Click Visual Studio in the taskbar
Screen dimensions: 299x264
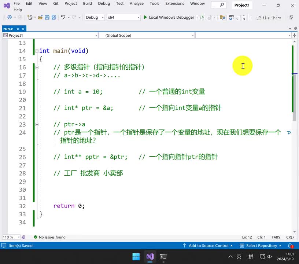150,257
